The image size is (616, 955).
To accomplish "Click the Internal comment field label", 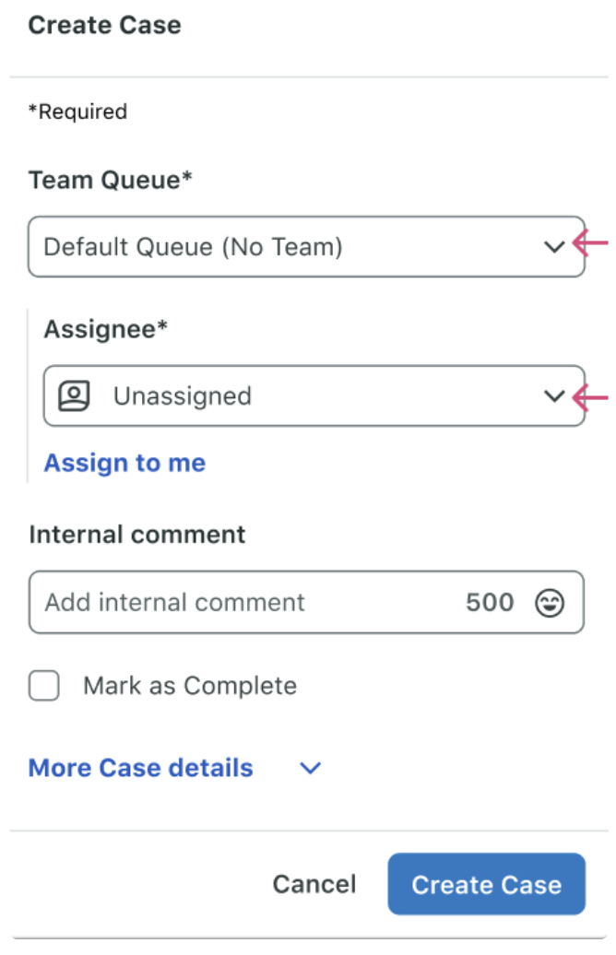I will point(137,535).
